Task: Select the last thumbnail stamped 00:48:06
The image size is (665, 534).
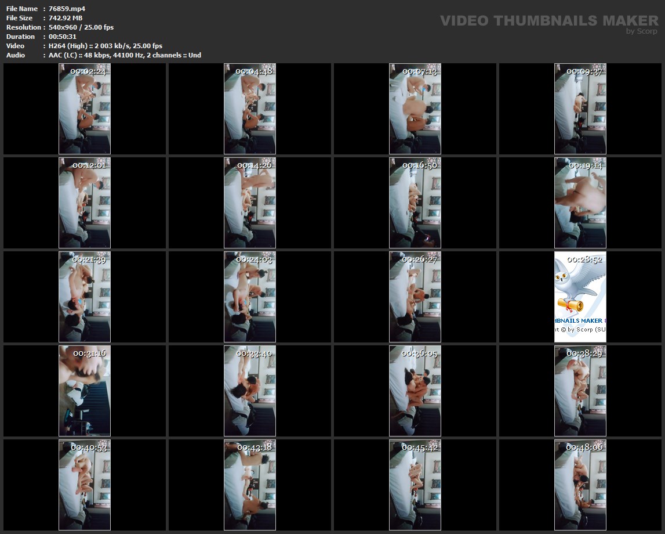Action: [x=580, y=485]
